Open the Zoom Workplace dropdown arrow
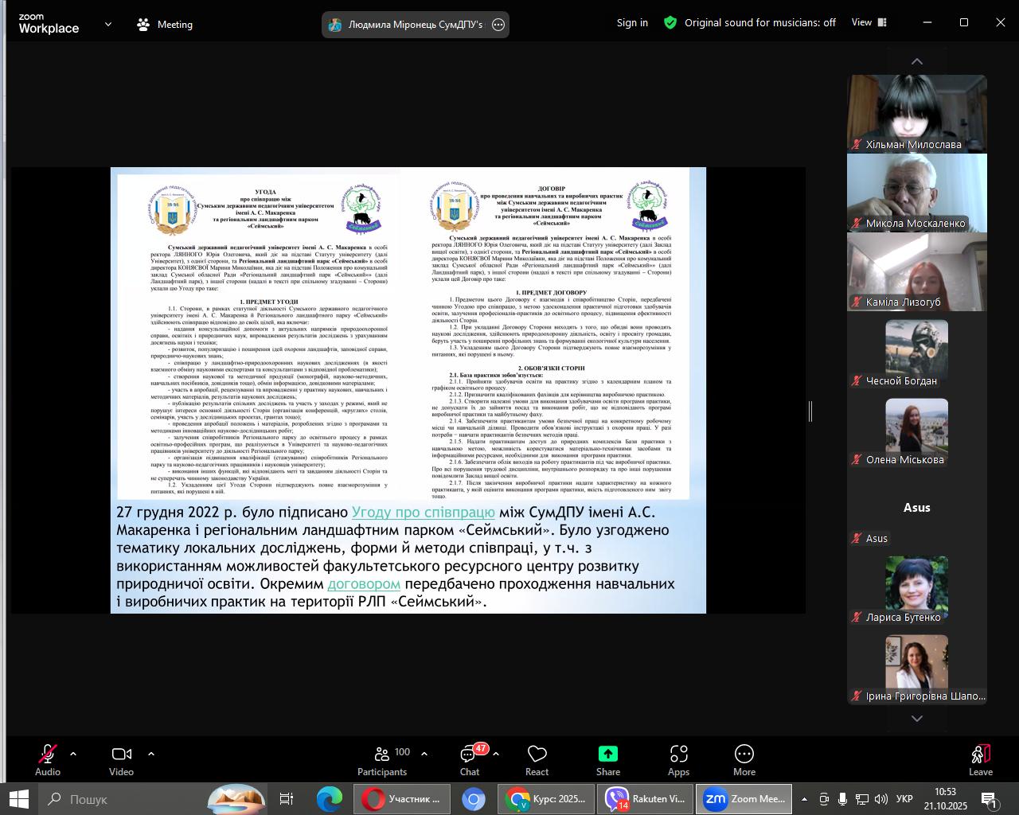The width and height of the screenshot is (1019, 815). (x=108, y=25)
